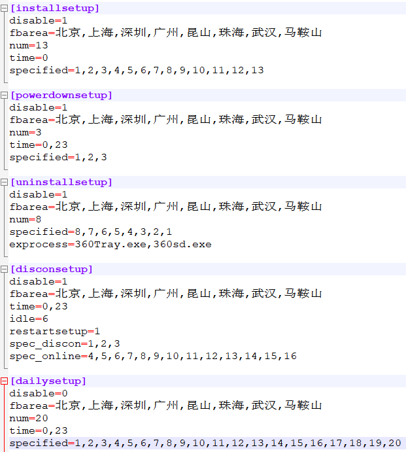The image size is (406, 452).
Task: Click the num=13 line
Action: click(29, 46)
